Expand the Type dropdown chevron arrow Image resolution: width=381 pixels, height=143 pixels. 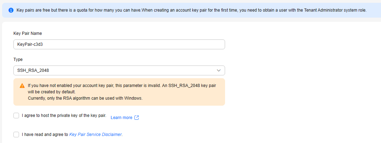218,70
